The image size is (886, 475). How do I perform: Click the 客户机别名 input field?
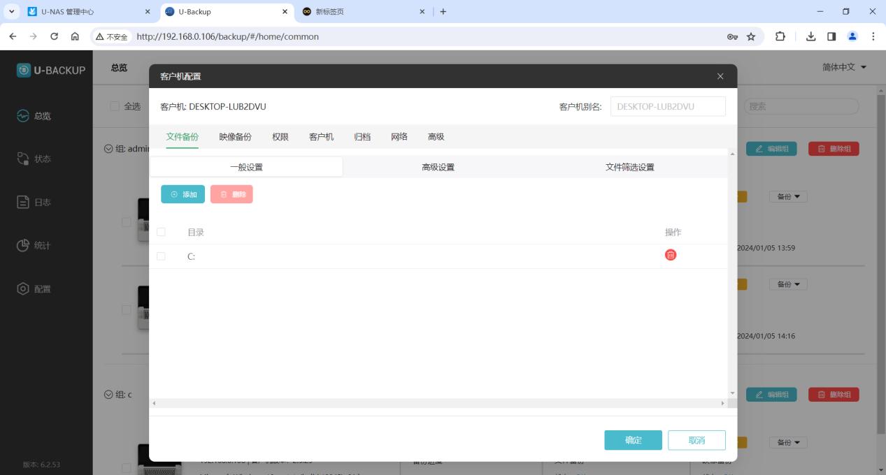coord(667,106)
